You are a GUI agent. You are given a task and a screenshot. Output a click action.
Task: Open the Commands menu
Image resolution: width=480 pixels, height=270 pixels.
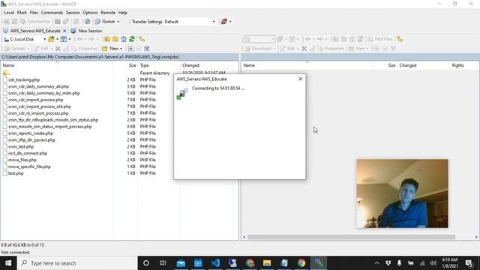coord(52,13)
